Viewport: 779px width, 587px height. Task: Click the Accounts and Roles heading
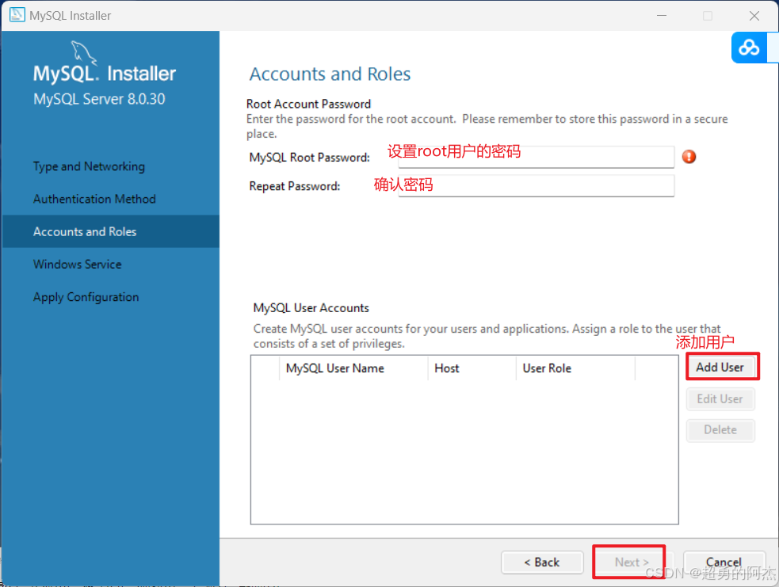[330, 74]
